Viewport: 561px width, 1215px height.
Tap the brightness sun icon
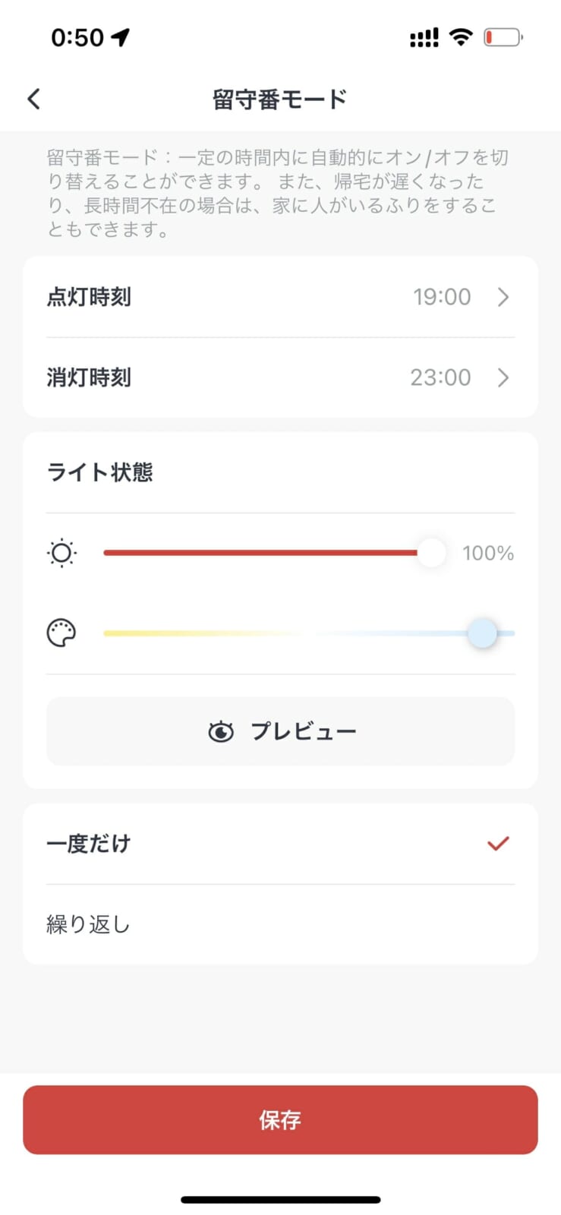click(61, 553)
